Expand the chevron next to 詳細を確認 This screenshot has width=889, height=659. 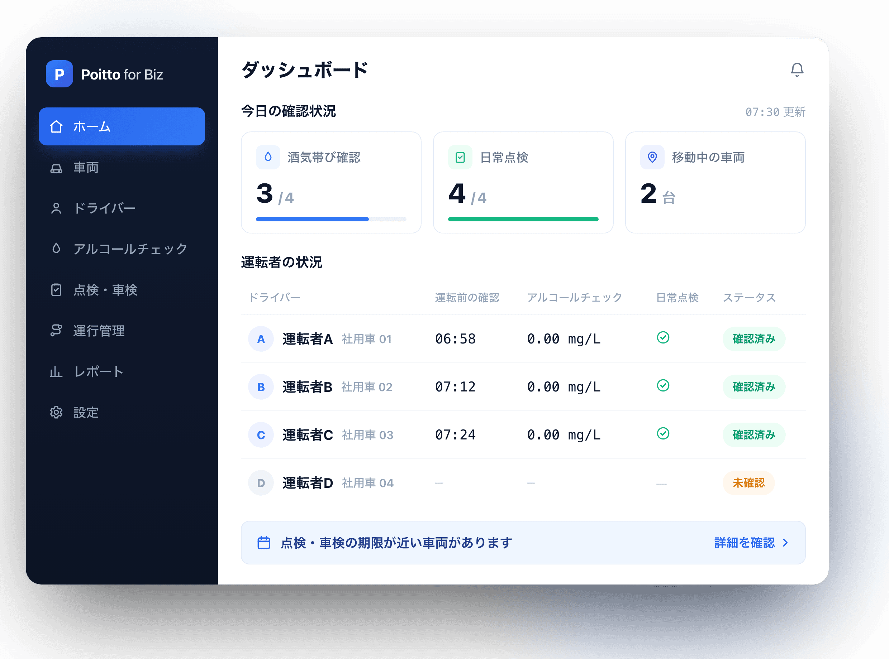click(x=785, y=543)
